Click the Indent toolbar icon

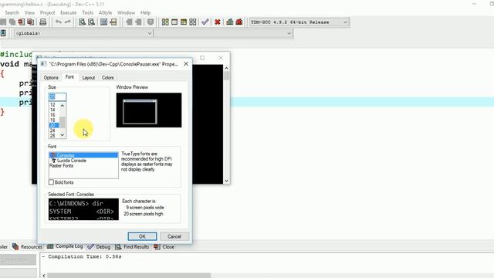click(x=138, y=22)
